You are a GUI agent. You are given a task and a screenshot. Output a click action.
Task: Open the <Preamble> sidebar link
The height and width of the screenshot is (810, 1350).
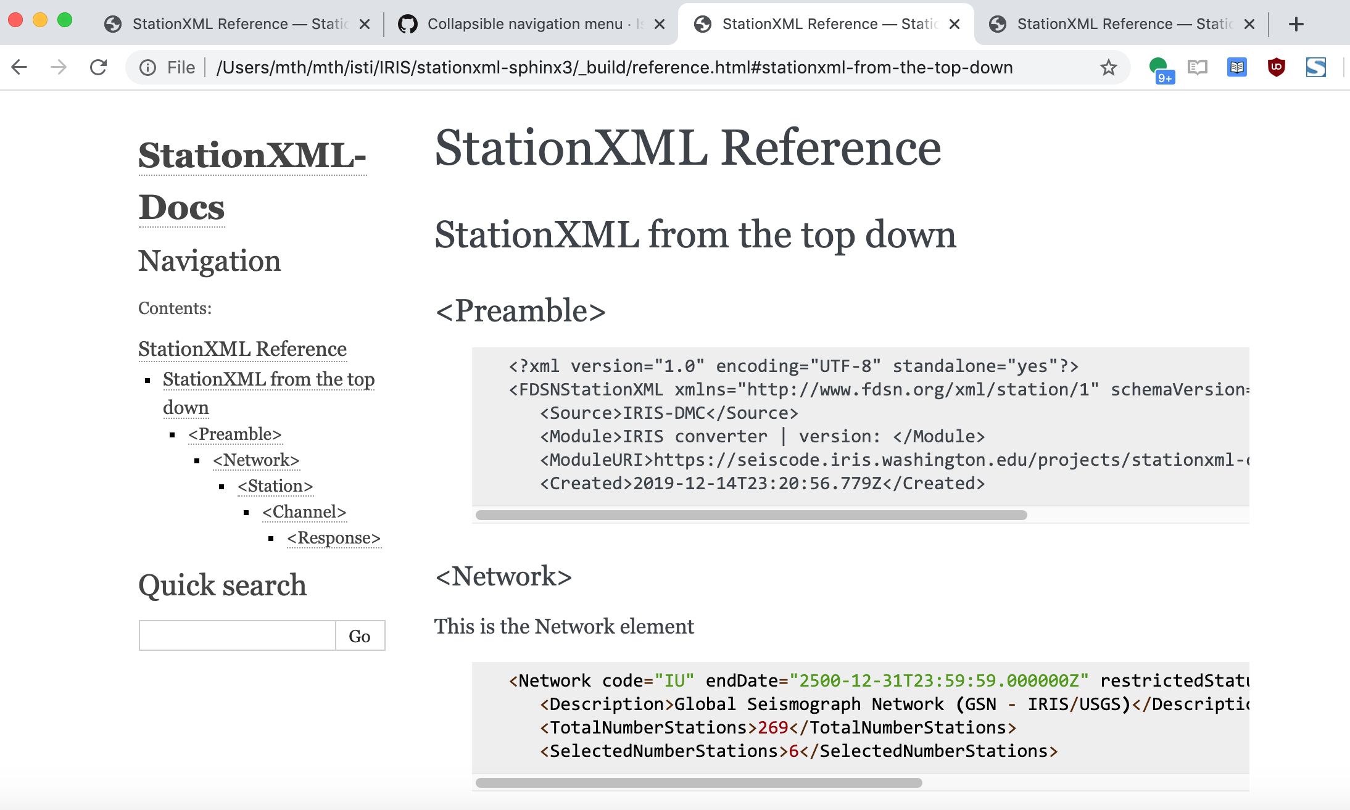pos(235,434)
